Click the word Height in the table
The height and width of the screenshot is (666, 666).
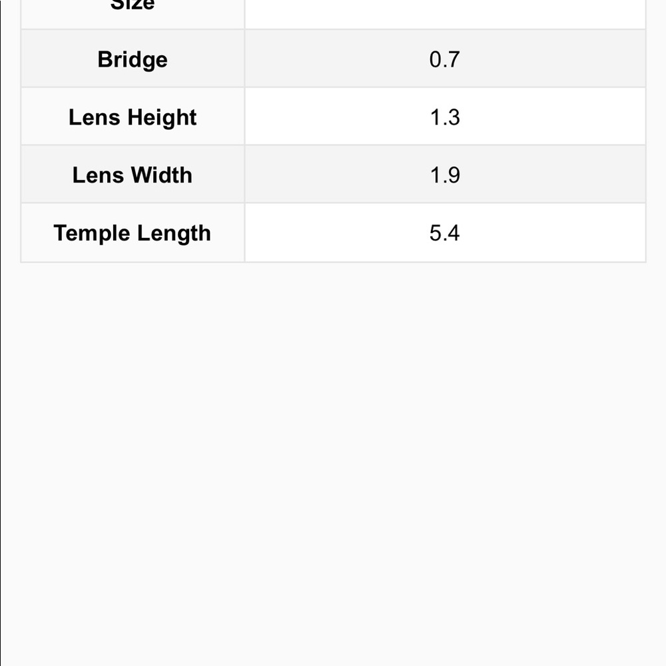click(162, 118)
